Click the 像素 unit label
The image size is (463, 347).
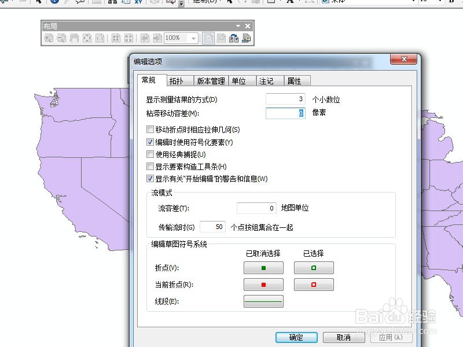point(319,112)
